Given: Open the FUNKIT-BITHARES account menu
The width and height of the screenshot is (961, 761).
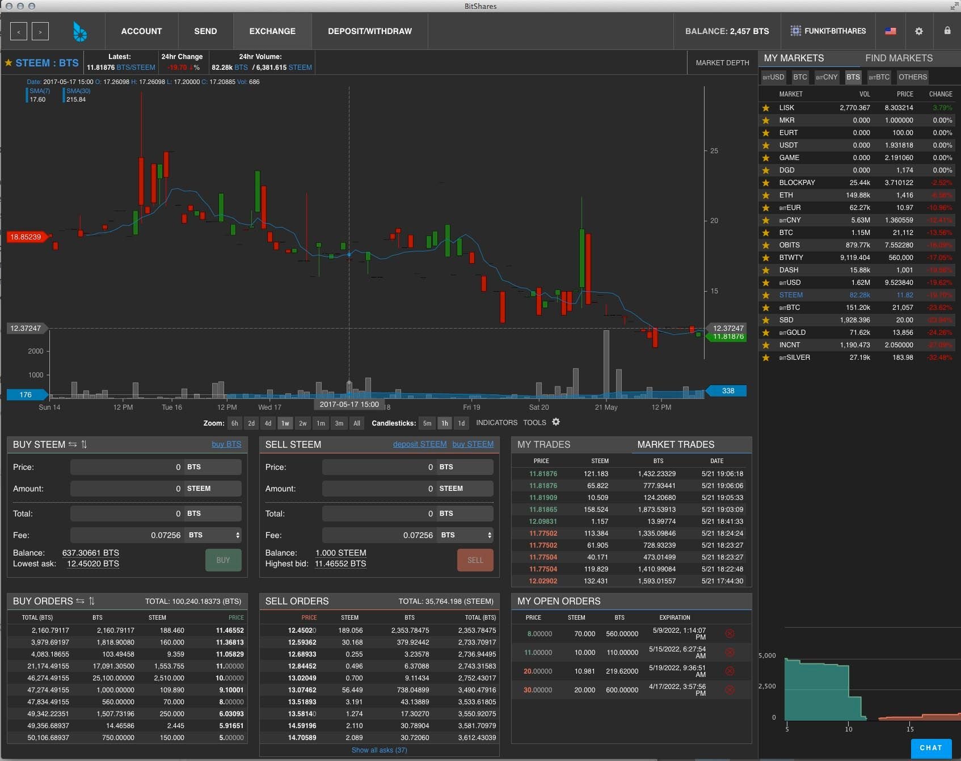Looking at the screenshot, I should click(828, 31).
